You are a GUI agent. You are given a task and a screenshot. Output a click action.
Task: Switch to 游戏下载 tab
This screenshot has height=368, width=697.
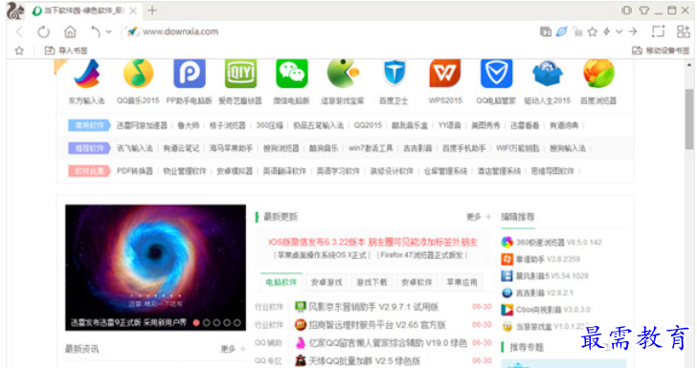(371, 282)
